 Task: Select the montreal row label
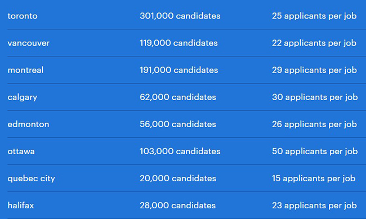tap(25, 70)
